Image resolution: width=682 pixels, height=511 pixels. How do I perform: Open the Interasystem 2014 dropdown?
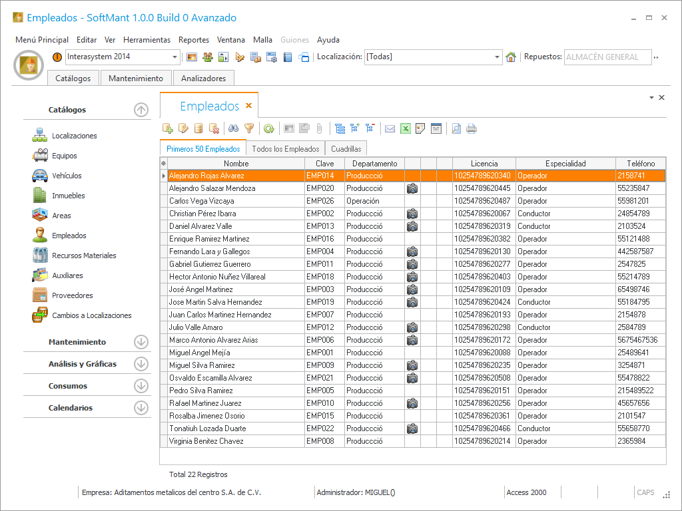(175, 57)
